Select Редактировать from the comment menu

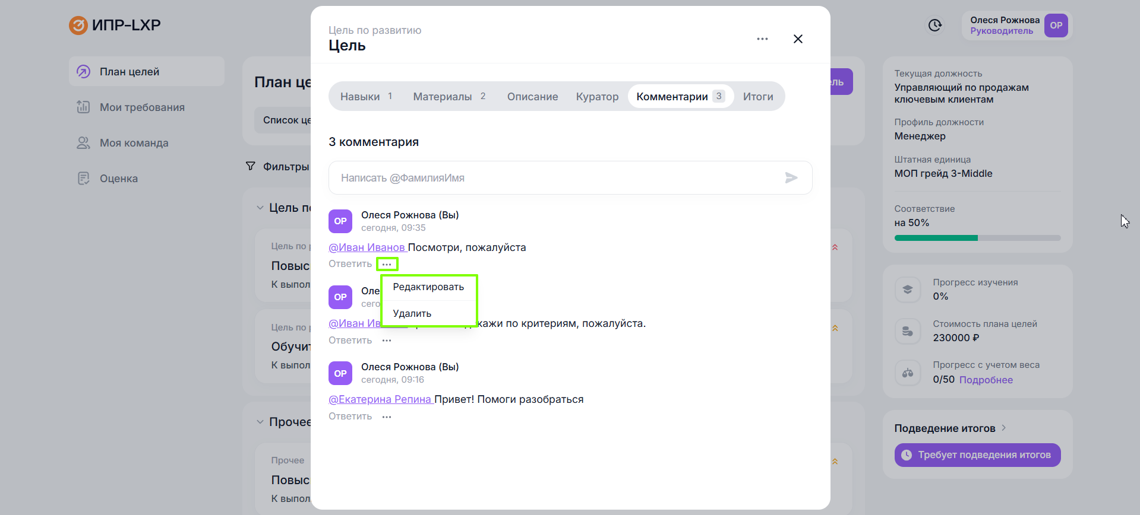tap(428, 287)
